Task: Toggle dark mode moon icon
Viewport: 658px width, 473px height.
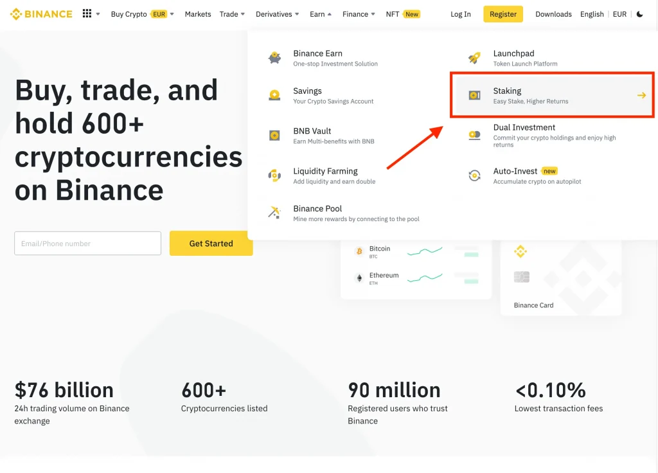Action: [x=640, y=14]
